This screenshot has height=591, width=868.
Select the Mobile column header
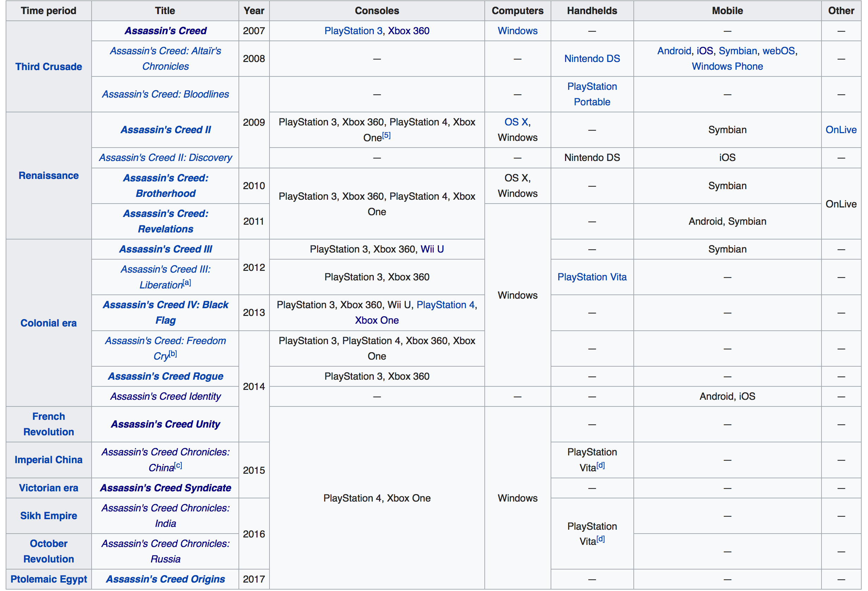pyautogui.click(x=727, y=11)
